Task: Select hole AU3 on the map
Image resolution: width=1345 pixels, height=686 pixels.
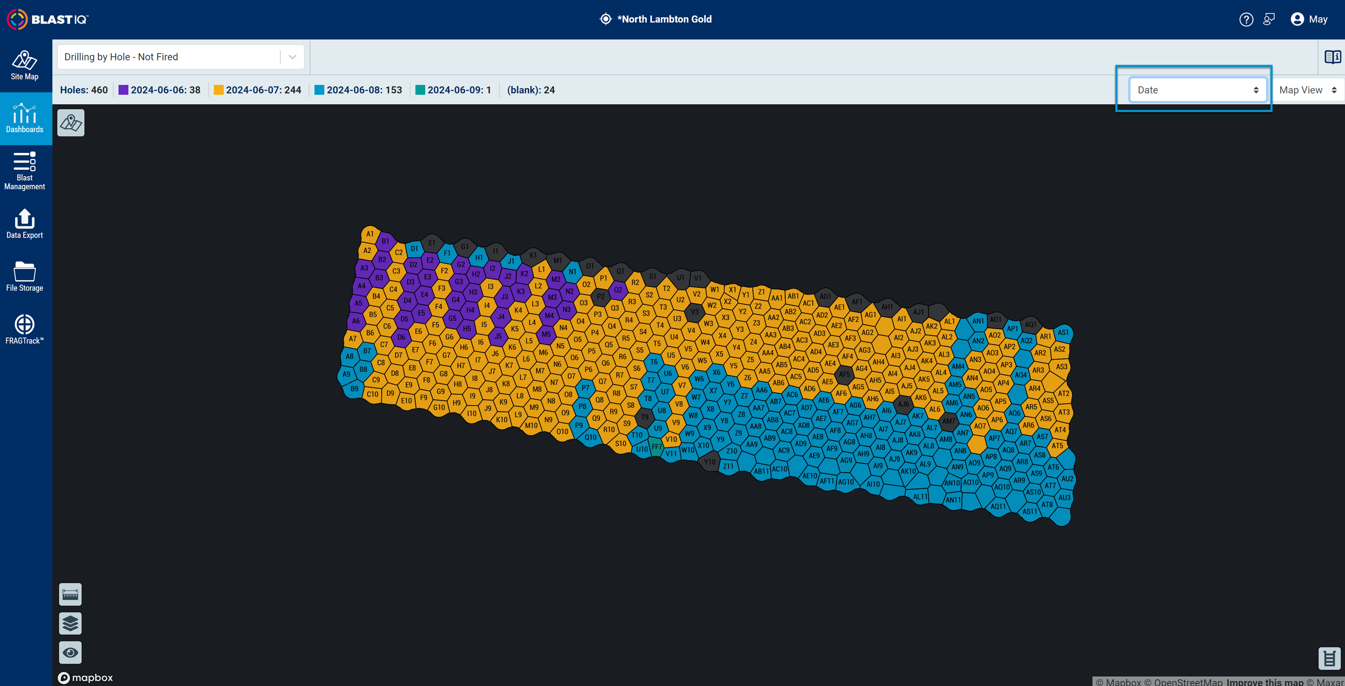Action: coord(1065,498)
